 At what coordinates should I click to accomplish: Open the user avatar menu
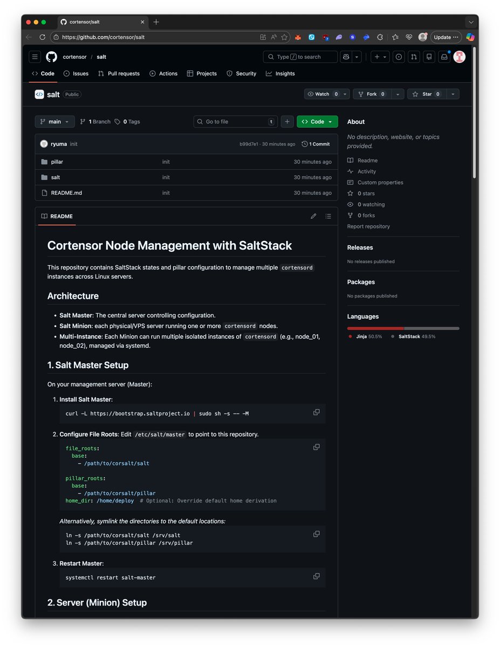click(459, 57)
